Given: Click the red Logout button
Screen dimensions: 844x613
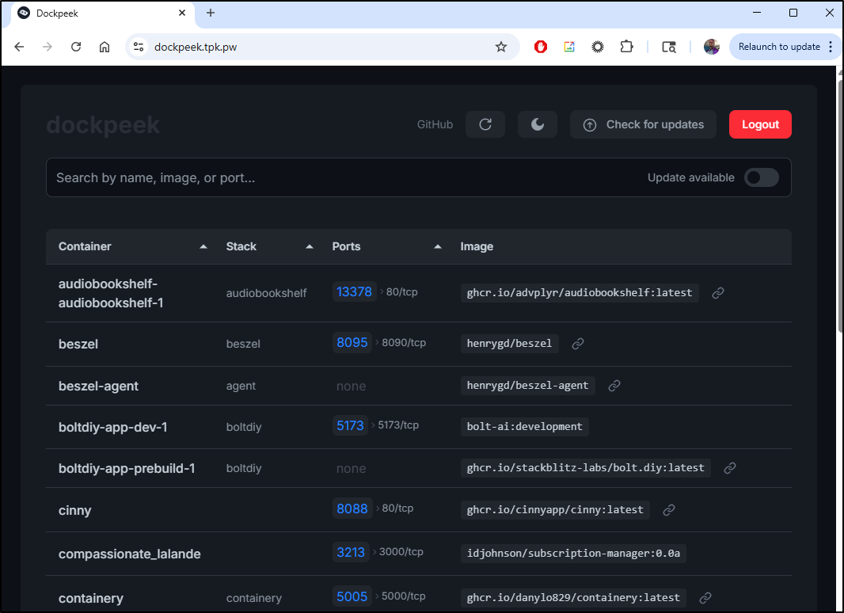Looking at the screenshot, I should coord(760,124).
